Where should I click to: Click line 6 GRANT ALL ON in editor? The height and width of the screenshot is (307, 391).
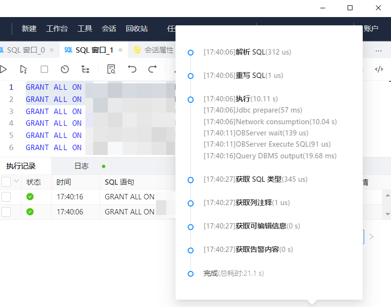pyautogui.click(x=54, y=148)
